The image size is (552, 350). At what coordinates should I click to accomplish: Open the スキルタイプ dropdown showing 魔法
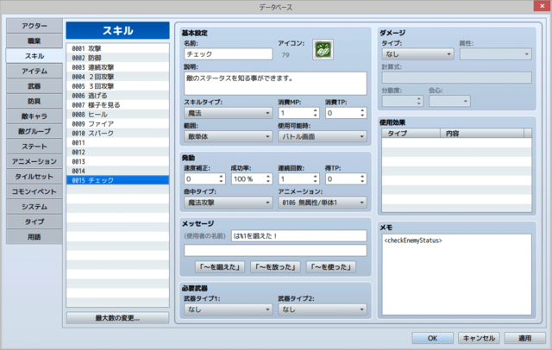(x=228, y=113)
